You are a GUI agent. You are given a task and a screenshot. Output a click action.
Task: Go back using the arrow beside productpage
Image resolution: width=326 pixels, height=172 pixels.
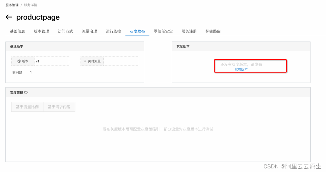click(9, 17)
